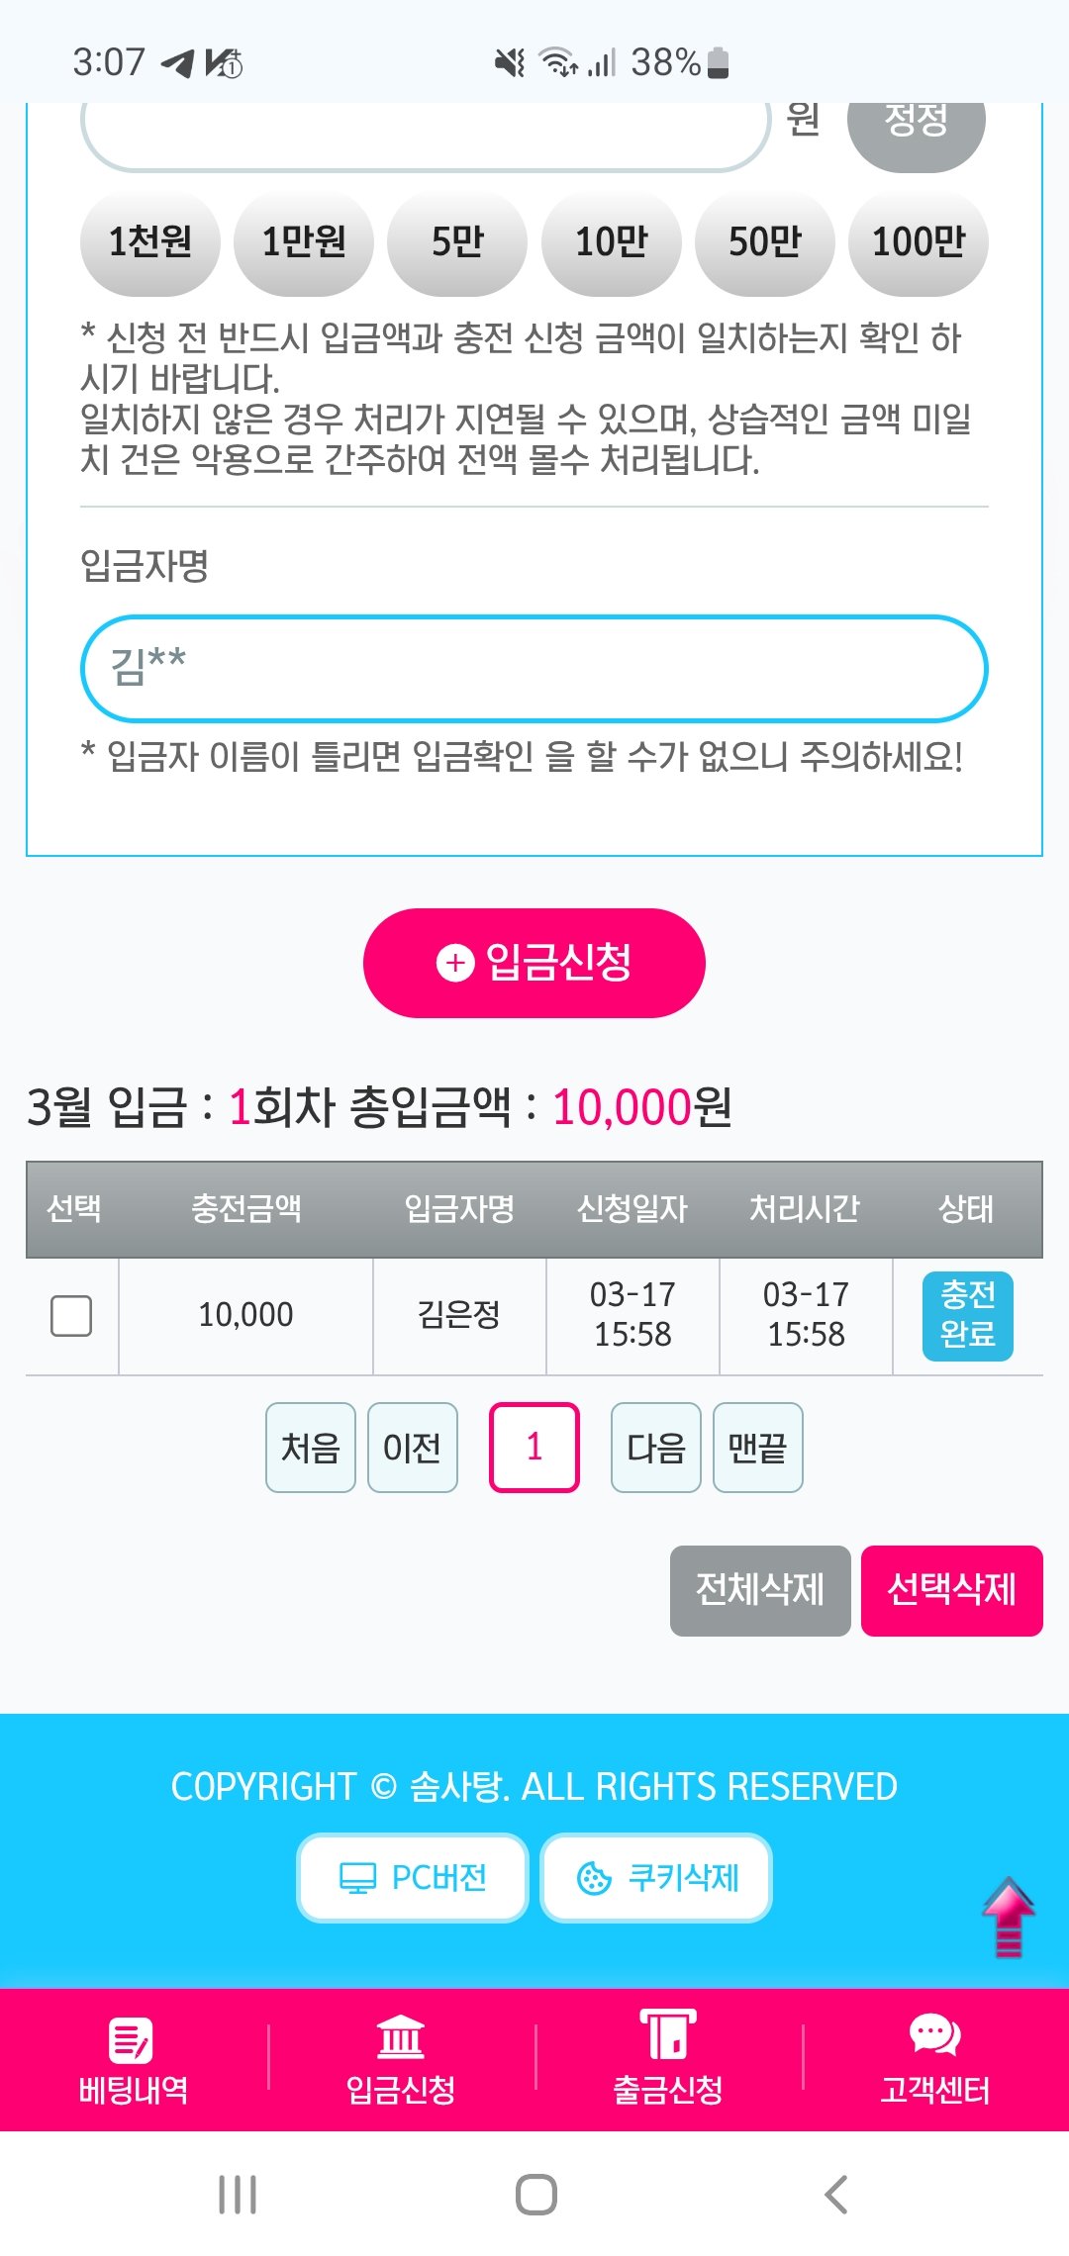Add 10만 to deposit amount
This screenshot has height=2256, width=1069.
click(611, 242)
